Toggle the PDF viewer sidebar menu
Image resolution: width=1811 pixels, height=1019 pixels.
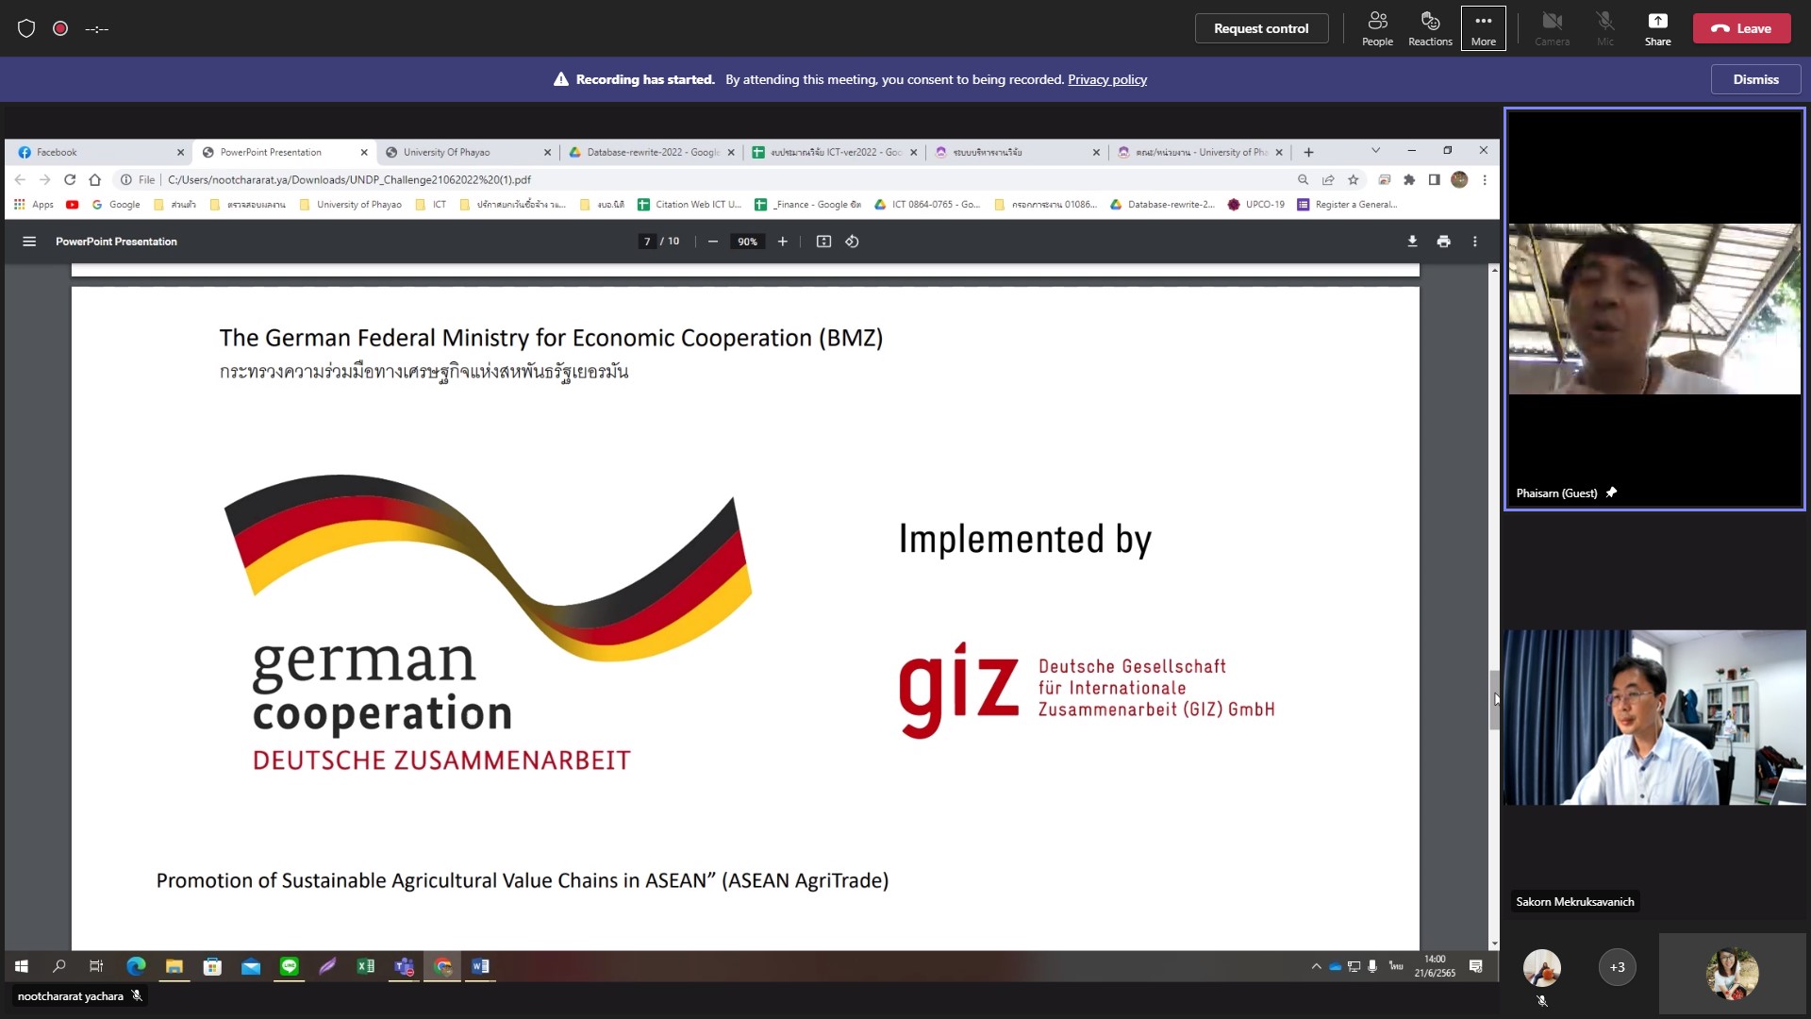(29, 242)
